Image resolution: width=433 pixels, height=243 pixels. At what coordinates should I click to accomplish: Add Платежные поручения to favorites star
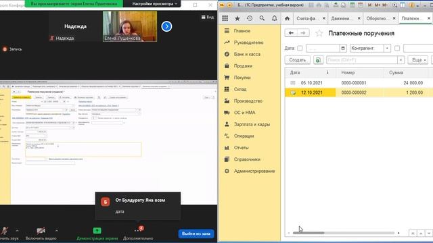click(x=319, y=33)
